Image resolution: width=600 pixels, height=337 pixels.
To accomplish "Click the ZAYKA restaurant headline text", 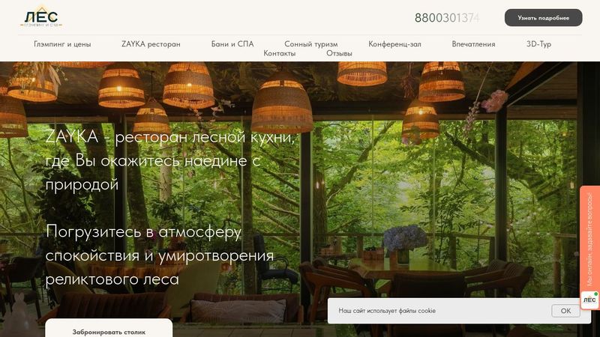I will [x=170, y=160].
